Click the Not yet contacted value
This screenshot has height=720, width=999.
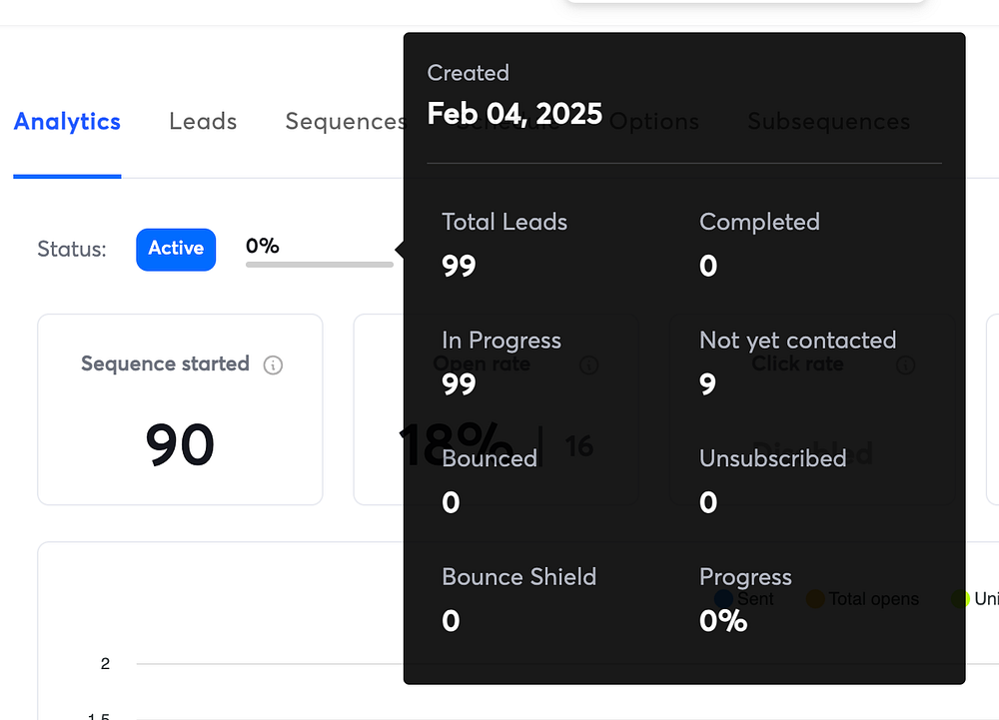[707, 384]
